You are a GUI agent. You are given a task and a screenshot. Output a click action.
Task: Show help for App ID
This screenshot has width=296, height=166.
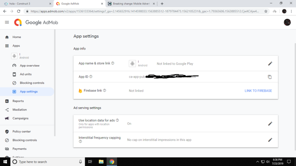91,77
